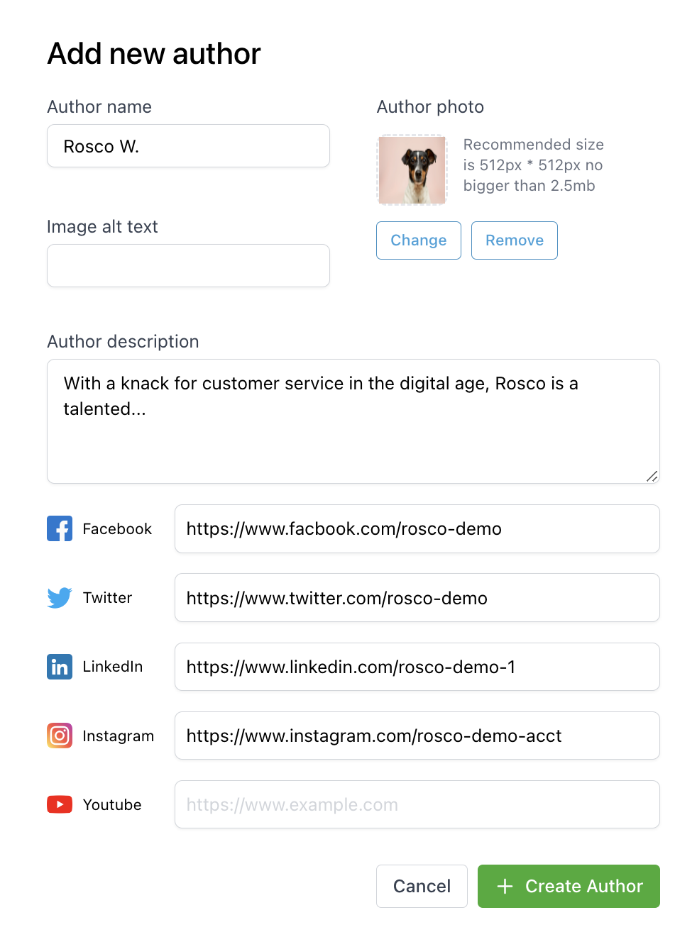The image size is (697, 932).
Task: Click the plus icon in Create Author
Action: pos(505,886)
